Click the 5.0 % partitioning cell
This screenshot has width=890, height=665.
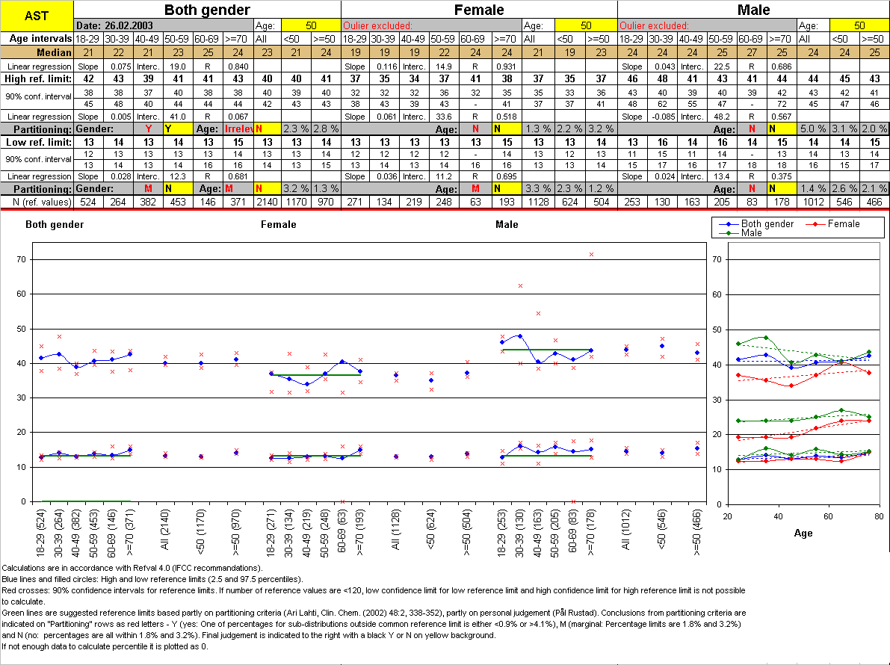click(813, 129)
